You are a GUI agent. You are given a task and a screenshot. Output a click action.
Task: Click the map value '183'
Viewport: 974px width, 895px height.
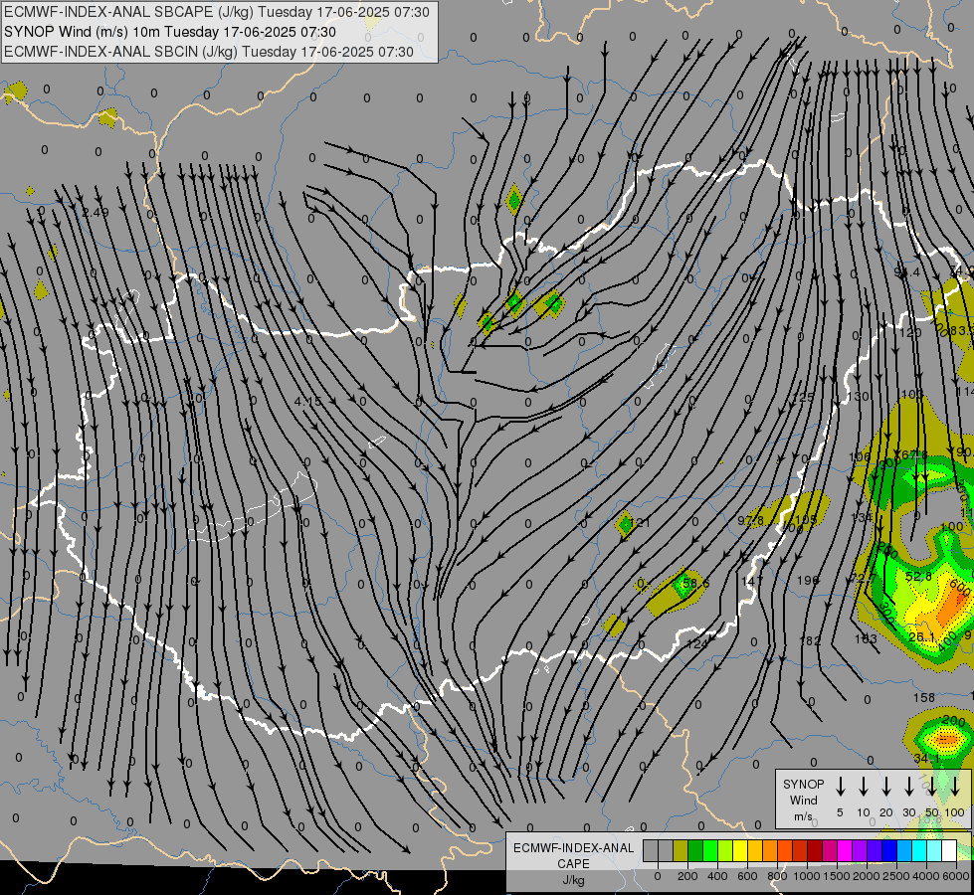[x=866, y=638]
